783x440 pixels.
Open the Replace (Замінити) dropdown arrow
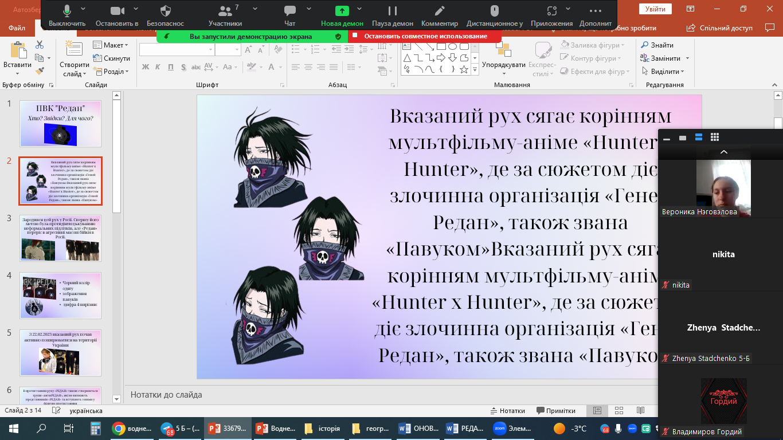coord(687,58)
